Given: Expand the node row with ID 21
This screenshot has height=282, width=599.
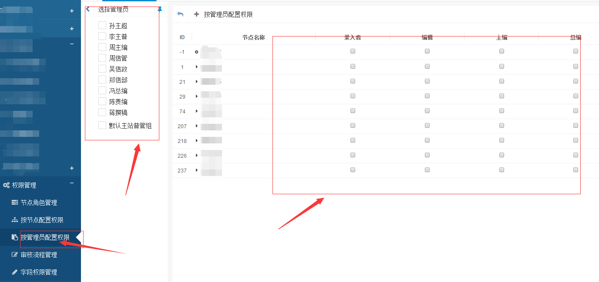Looking at the screenshot, I should [x=197, y=82].
